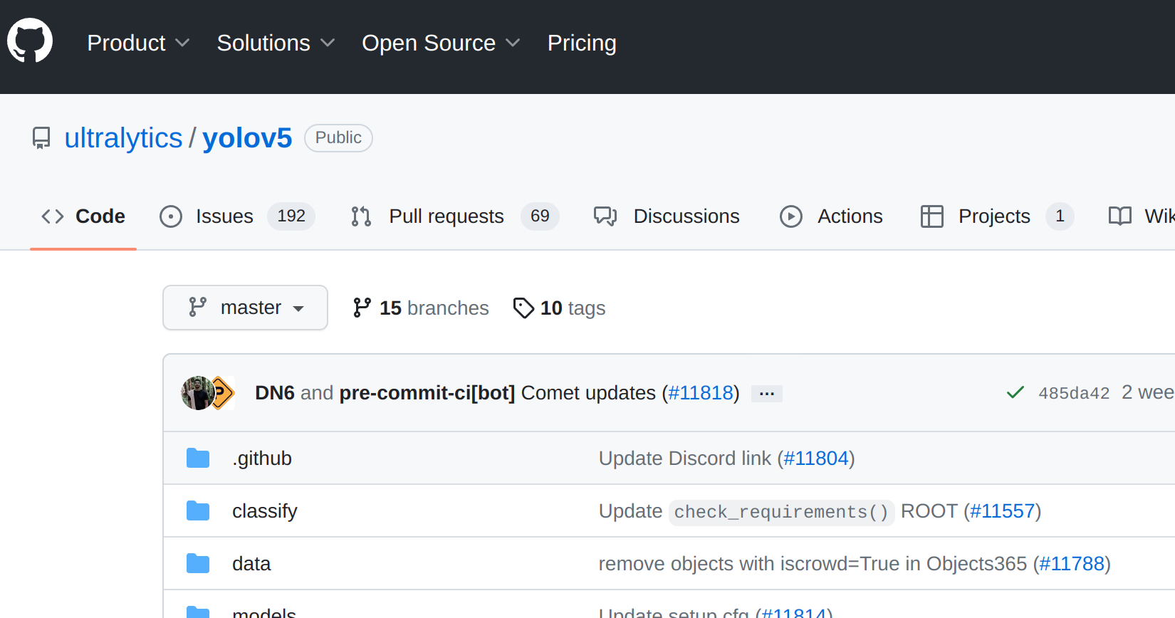Open the Actions tab

tap(831, 216)
